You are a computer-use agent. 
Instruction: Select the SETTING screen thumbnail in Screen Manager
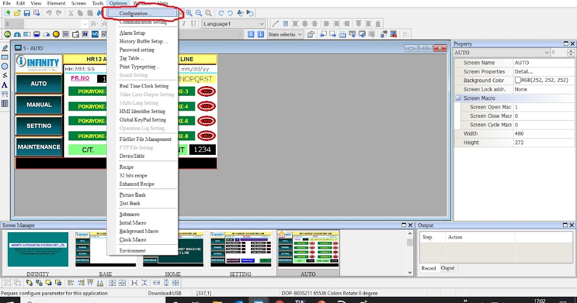240,249
